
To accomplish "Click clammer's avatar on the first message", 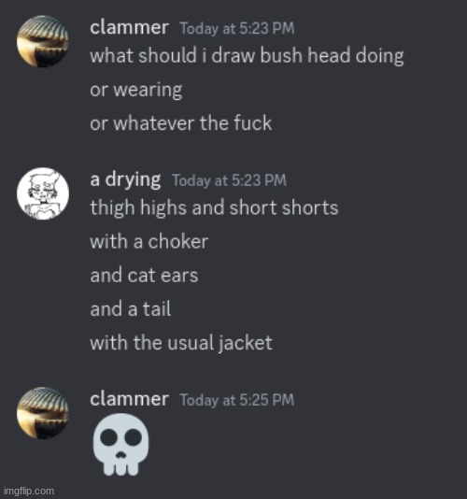I will coord(43,41).
